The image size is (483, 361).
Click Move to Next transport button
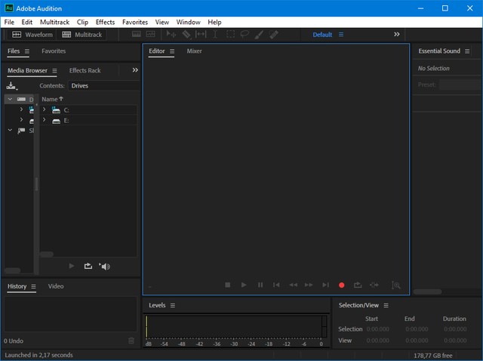(325, 285)
